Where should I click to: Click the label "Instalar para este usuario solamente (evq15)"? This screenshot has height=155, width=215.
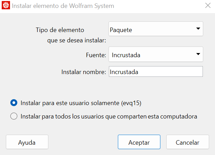[x=81, y=103]
